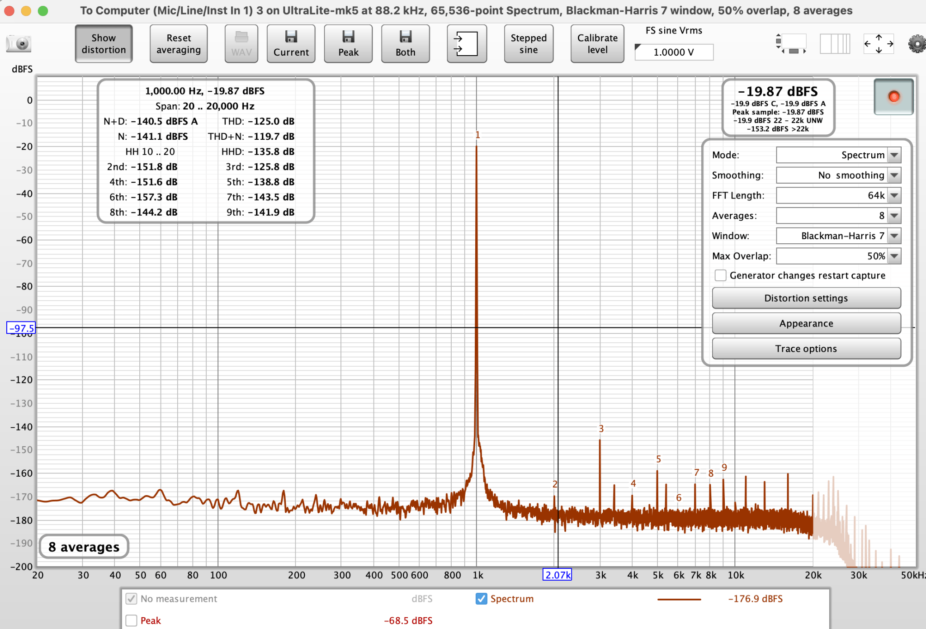Image resolution: width=926 pixels, height=629 pixels.
Task: Capture graph with the camera icon
Action: 19,44
